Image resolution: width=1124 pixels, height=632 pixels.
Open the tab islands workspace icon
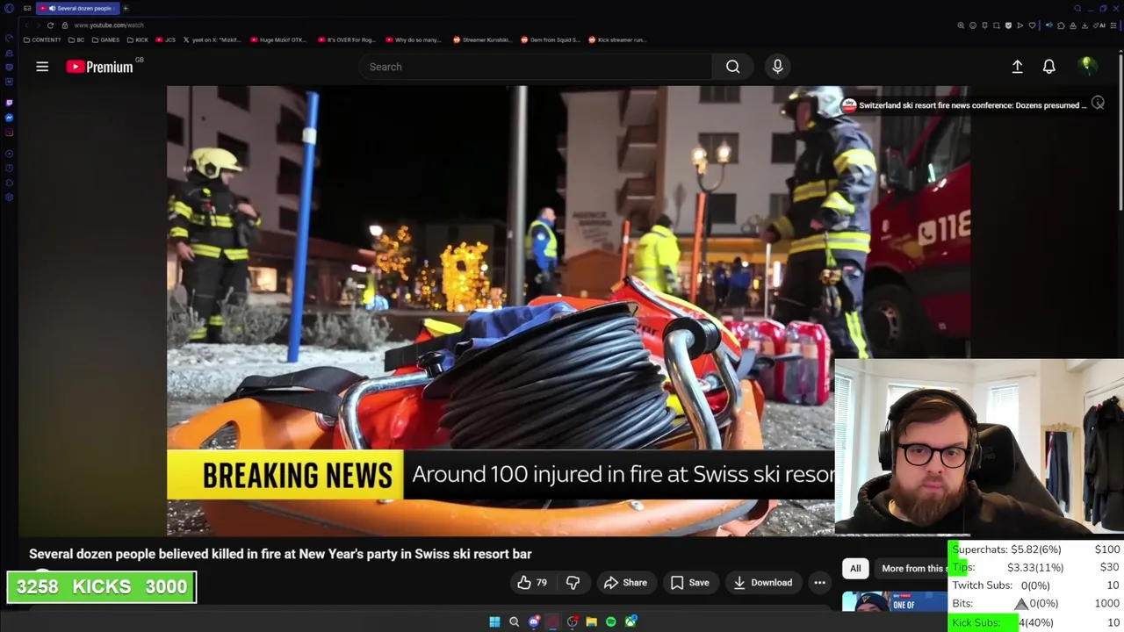coord(26,8)
